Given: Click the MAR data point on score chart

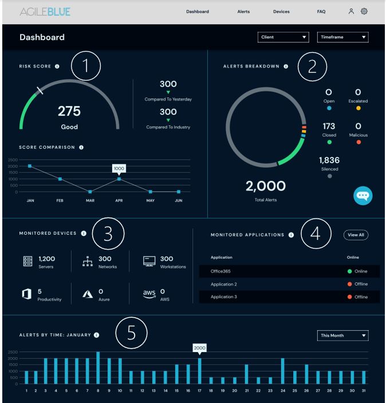Looking at the screenshot, I should pos(90,192).
